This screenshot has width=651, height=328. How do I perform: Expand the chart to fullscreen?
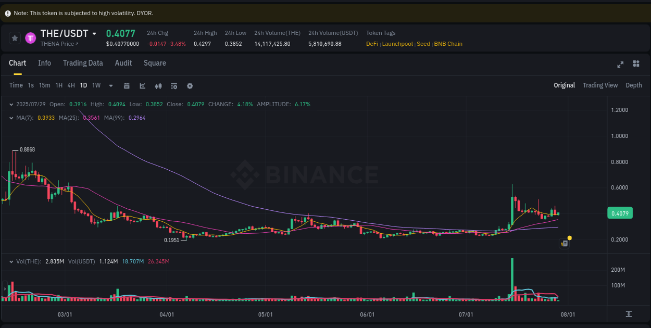point(620,64)
